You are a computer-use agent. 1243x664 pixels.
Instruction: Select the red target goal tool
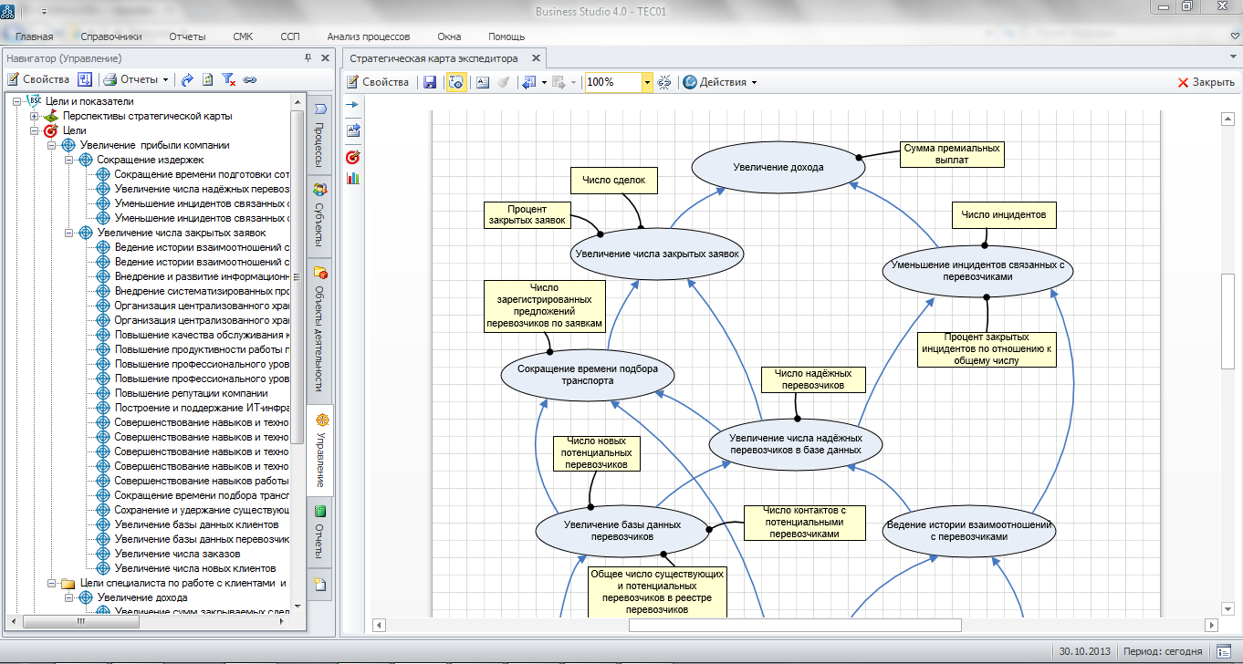click(x=353, y=157)
